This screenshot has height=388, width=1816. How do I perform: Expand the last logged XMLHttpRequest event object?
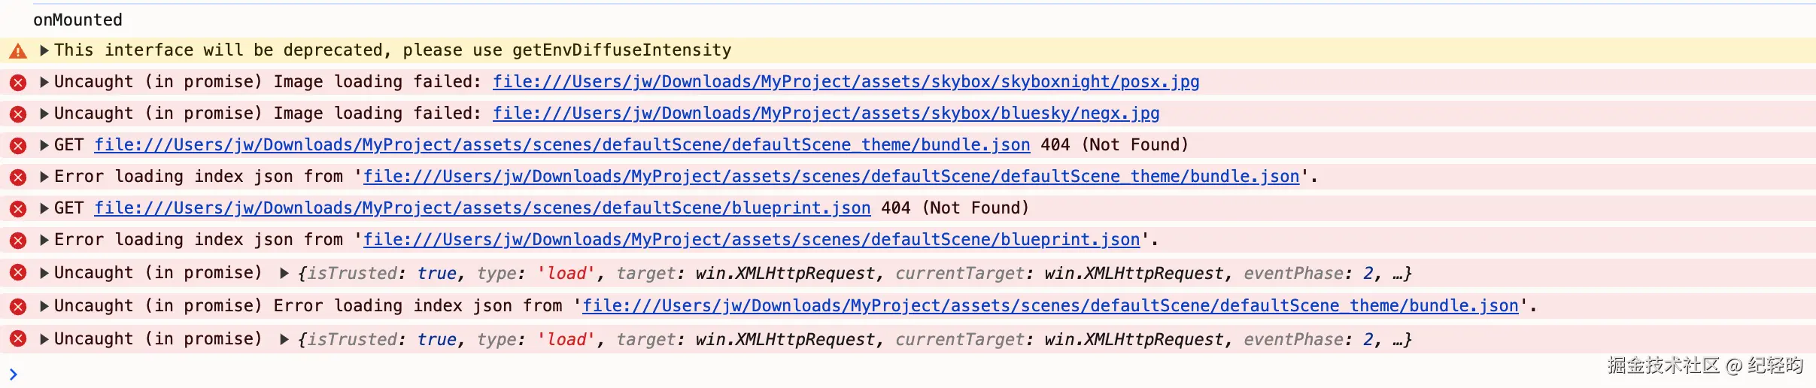(x=284, y=340)
